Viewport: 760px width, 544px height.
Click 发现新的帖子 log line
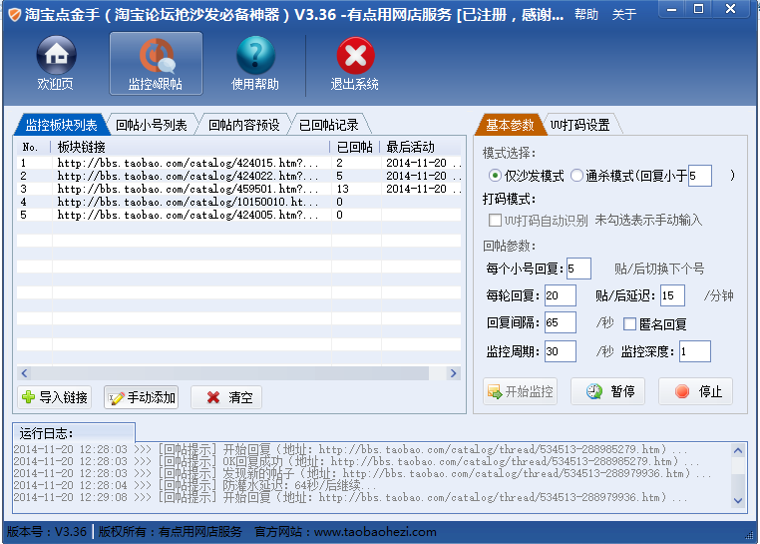pyautogui.click(x=362, y=473)
